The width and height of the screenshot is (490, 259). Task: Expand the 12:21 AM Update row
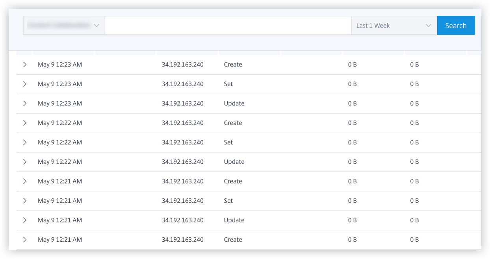click(x=25, y=220)
